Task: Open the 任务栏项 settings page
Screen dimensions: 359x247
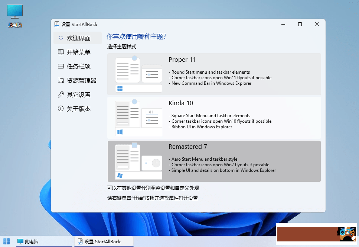Action: pos(78,66)
